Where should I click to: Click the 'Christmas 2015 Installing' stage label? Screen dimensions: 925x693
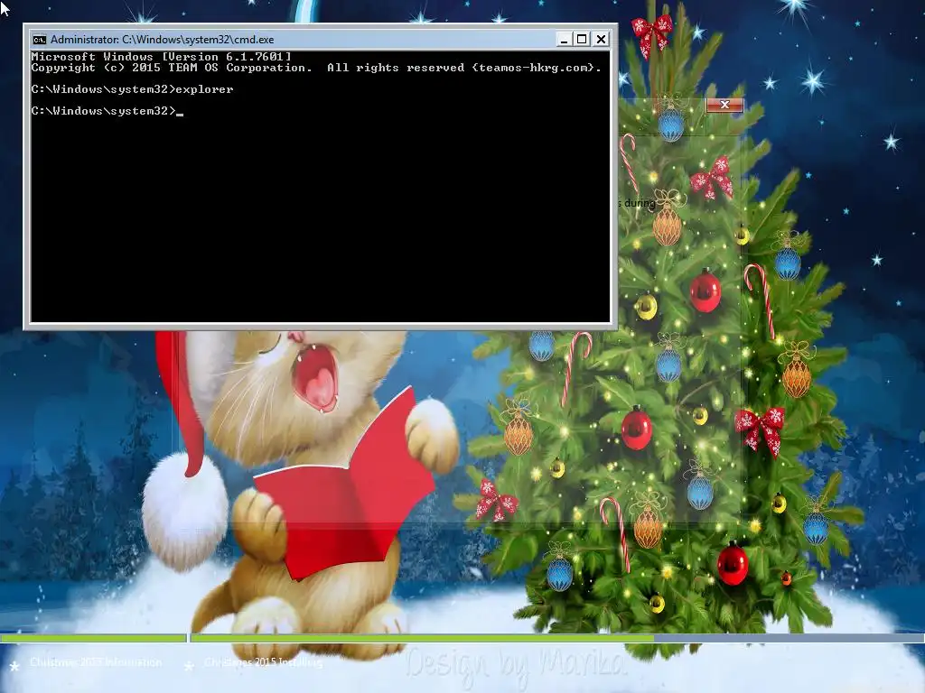(264, 662)
